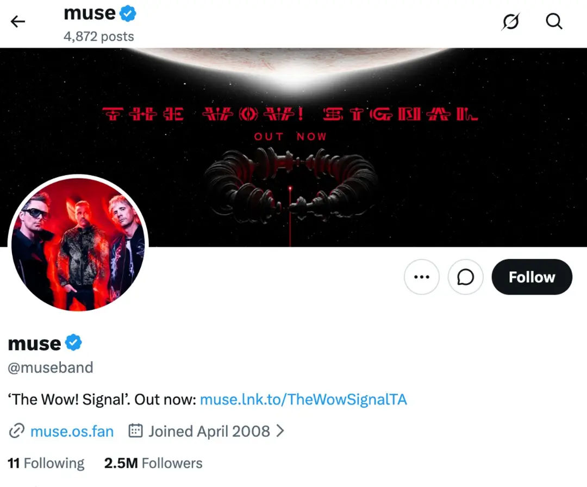Click the verified badge in the header

click(128, 14)
